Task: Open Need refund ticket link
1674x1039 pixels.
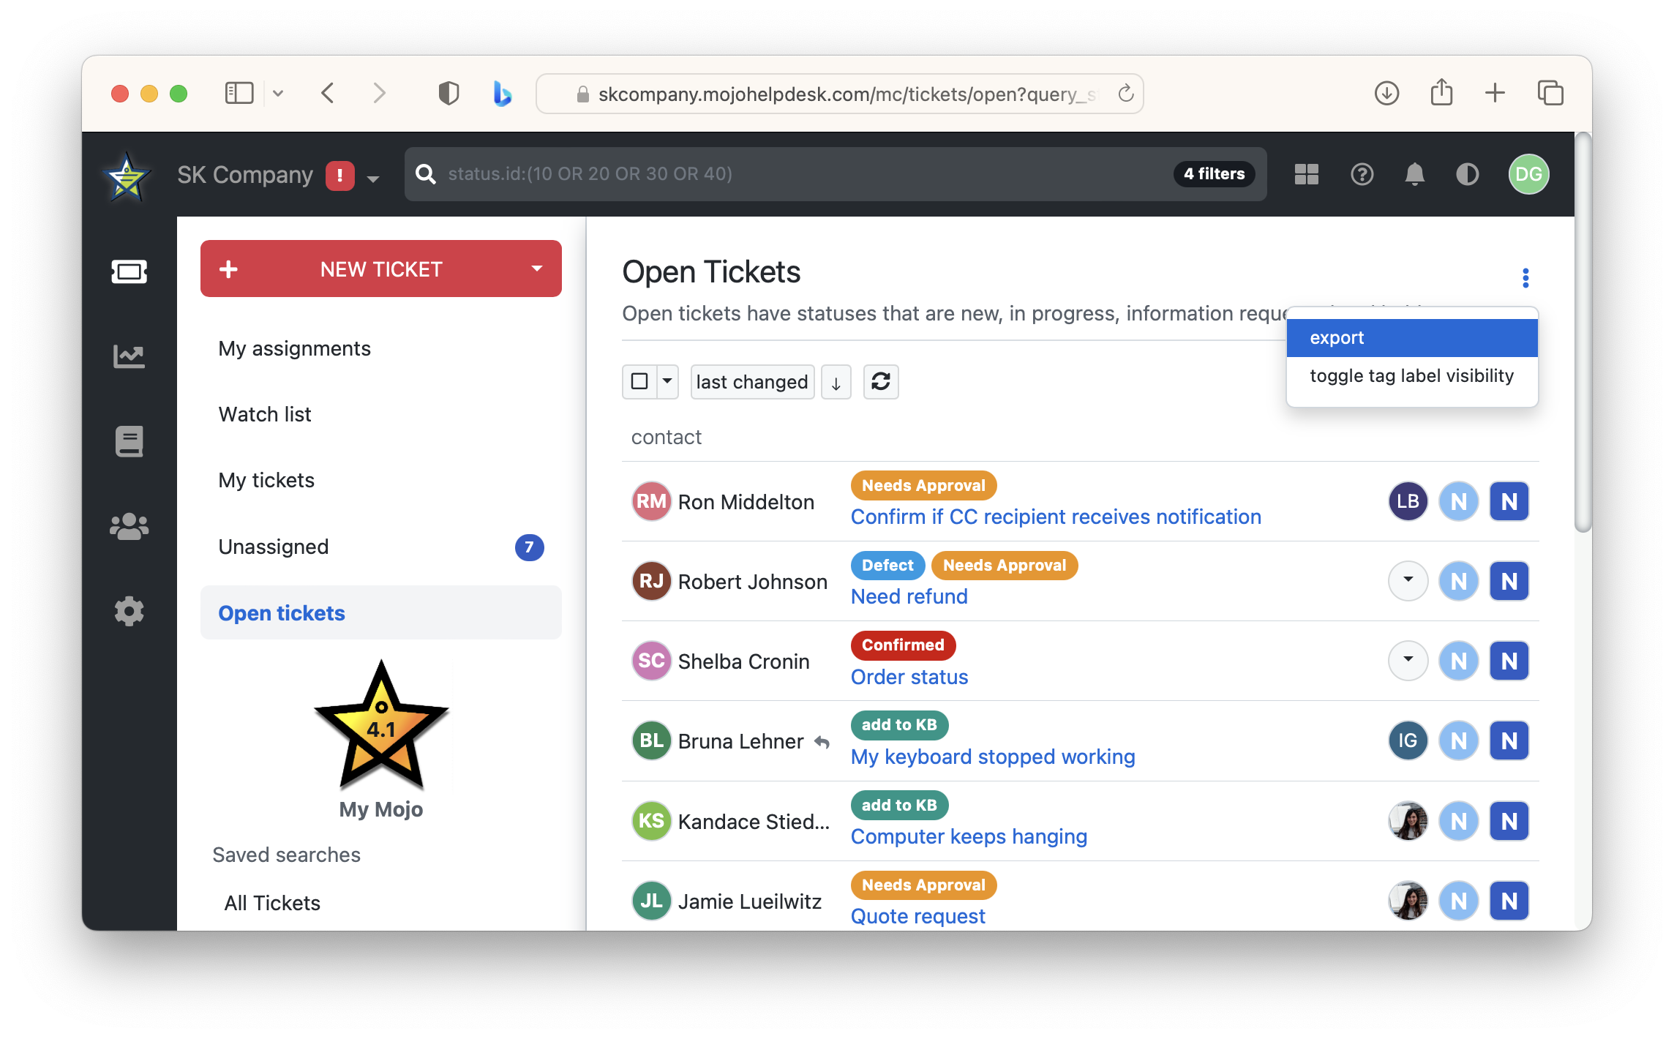Action: tap(909, 596)
